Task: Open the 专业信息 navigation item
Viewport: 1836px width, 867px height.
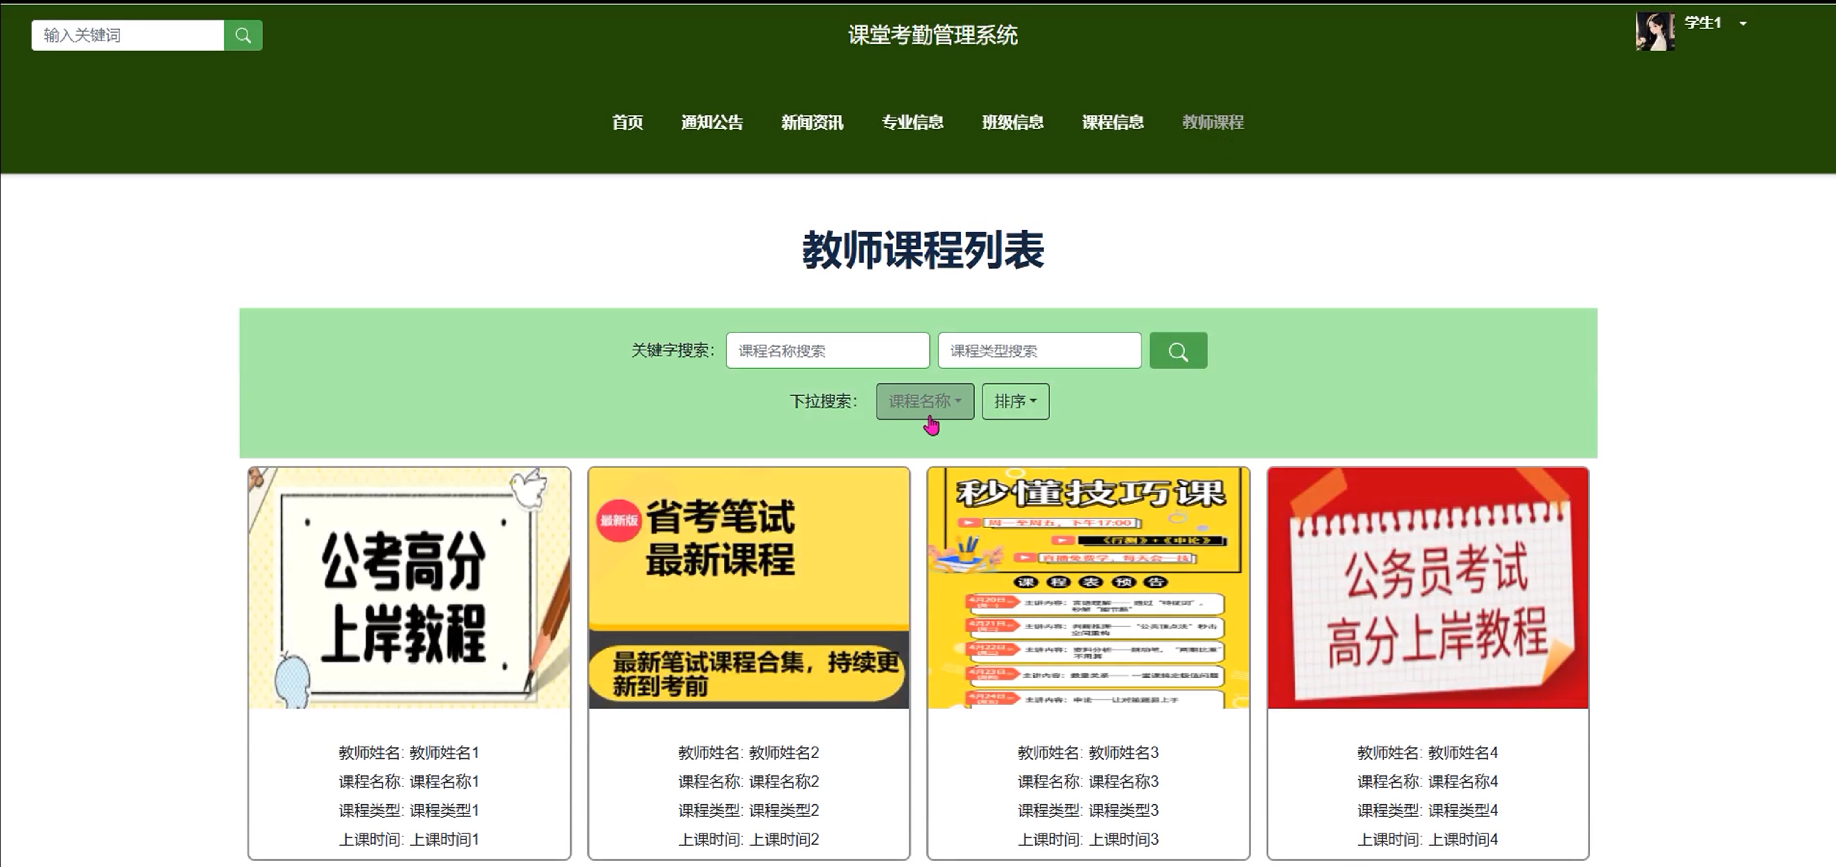Action: (x=912, y=123)
